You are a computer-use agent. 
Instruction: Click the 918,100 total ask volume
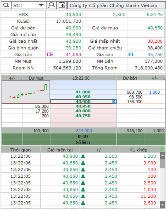(x=135, y=131)
